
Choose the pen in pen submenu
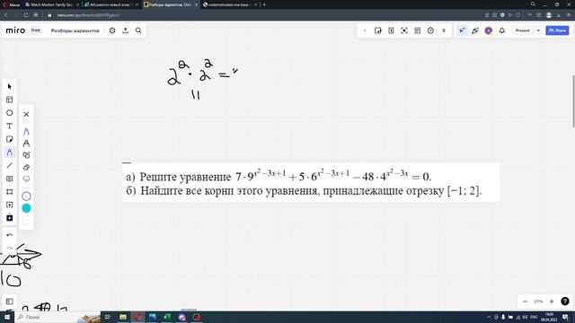click(x=26, y=131)
